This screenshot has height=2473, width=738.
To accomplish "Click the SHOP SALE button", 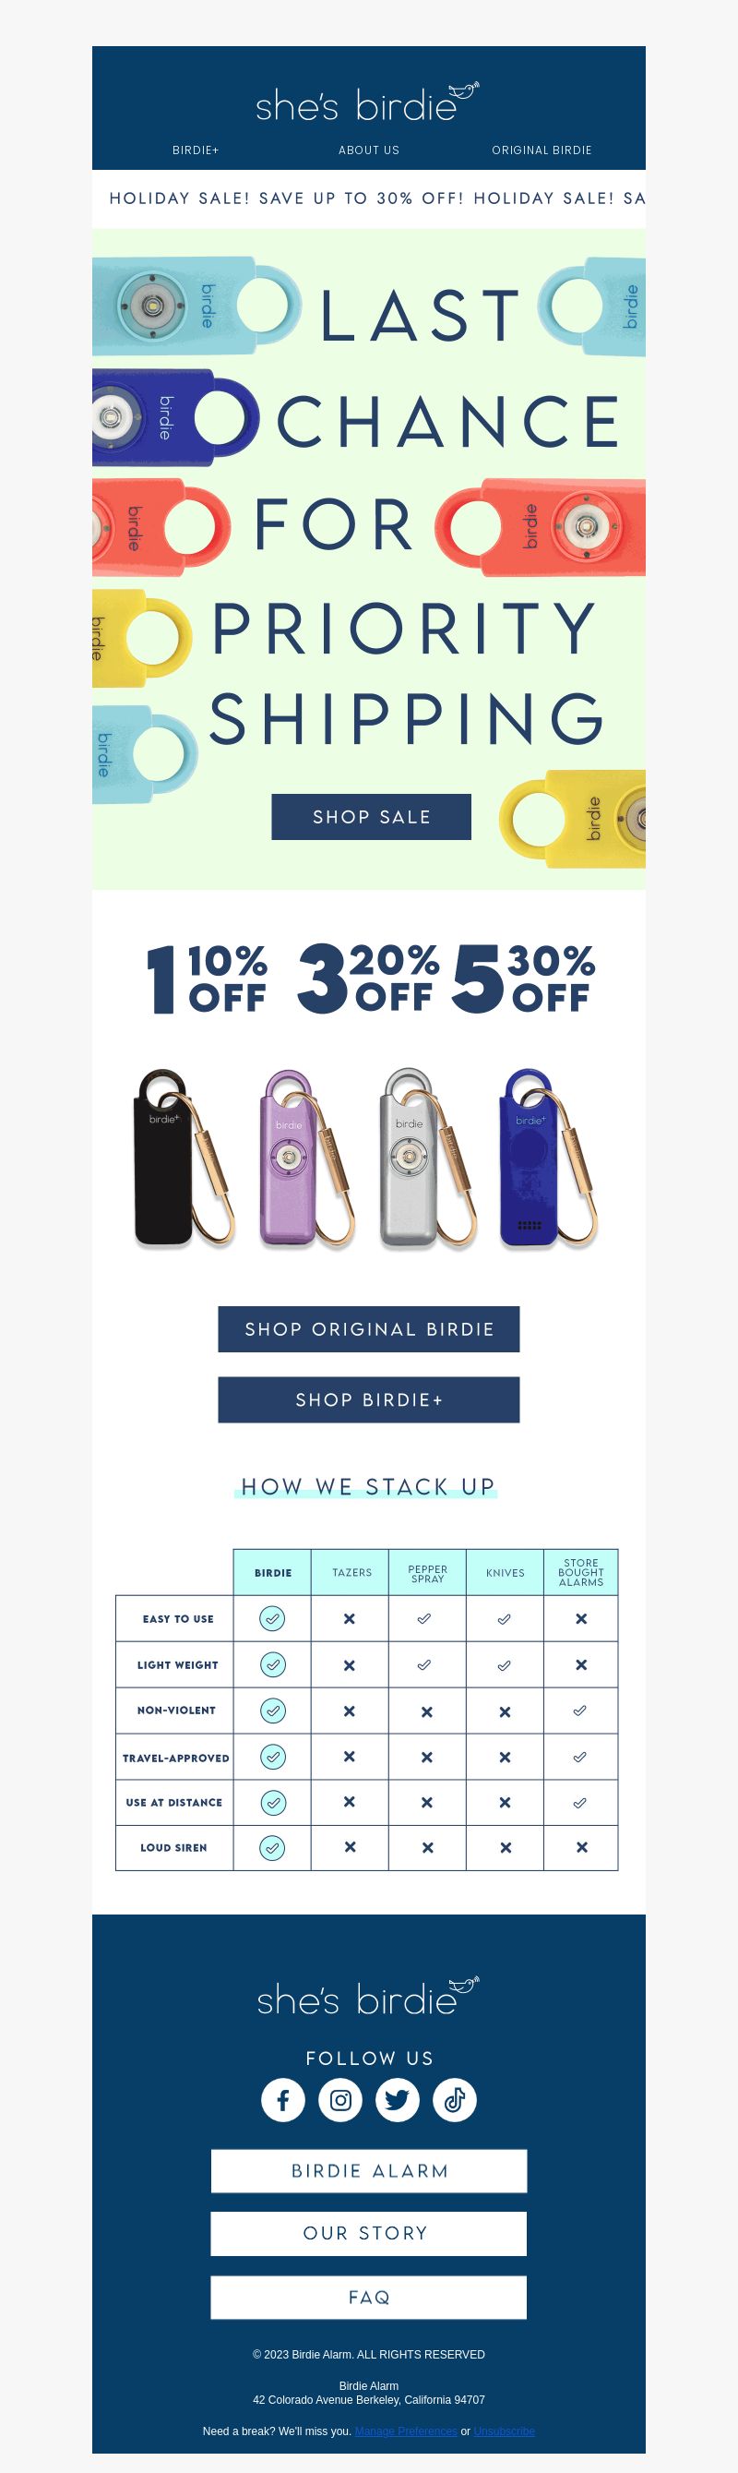I will [372, 817].
